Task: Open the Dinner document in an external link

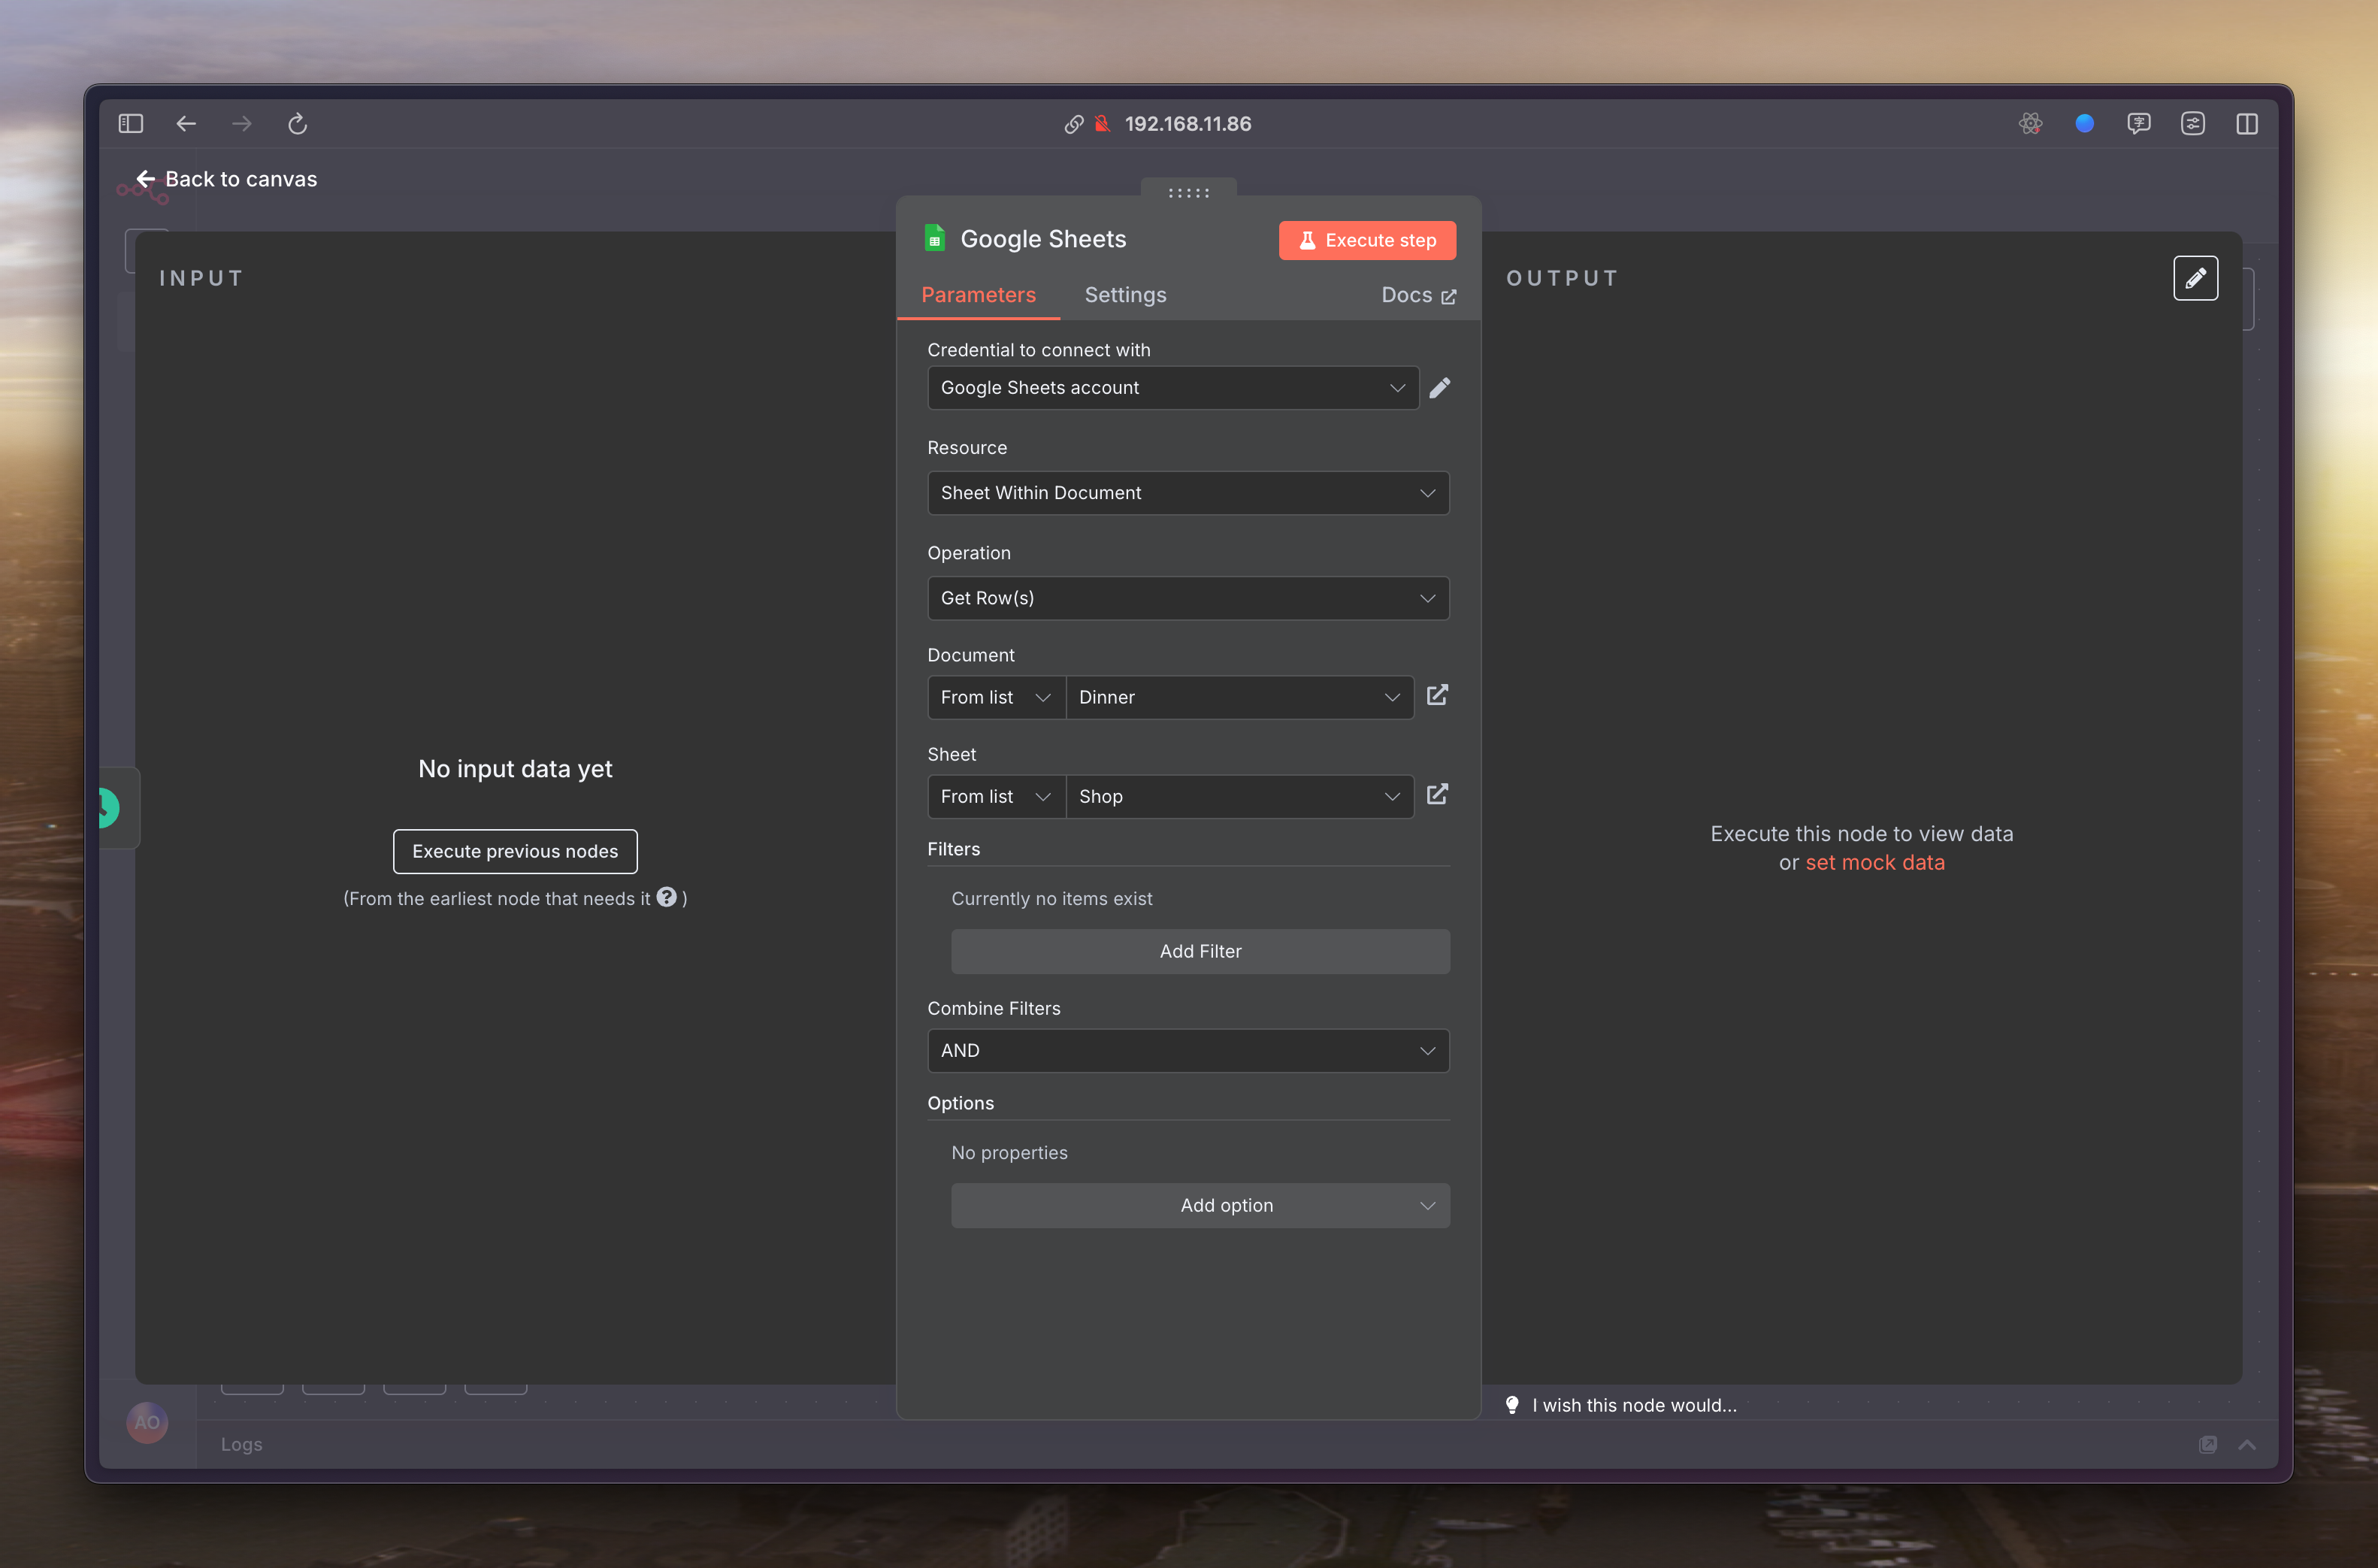Action: (1436, 695)
